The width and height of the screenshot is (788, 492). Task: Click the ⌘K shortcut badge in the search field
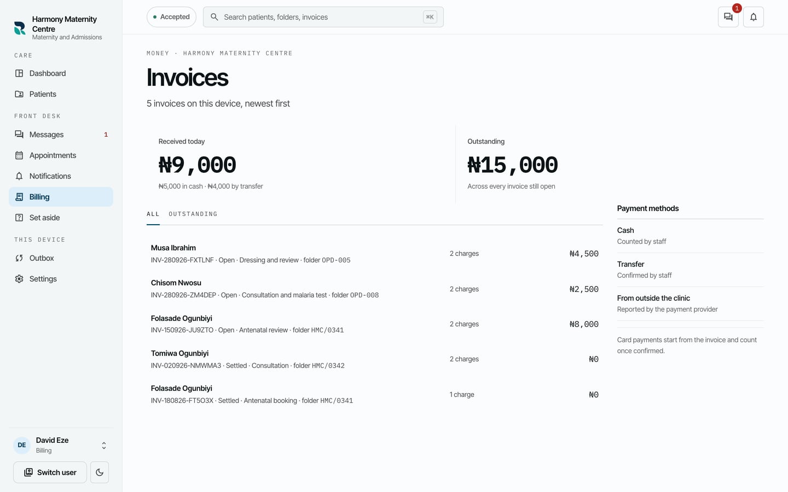[x=430, y=17]
